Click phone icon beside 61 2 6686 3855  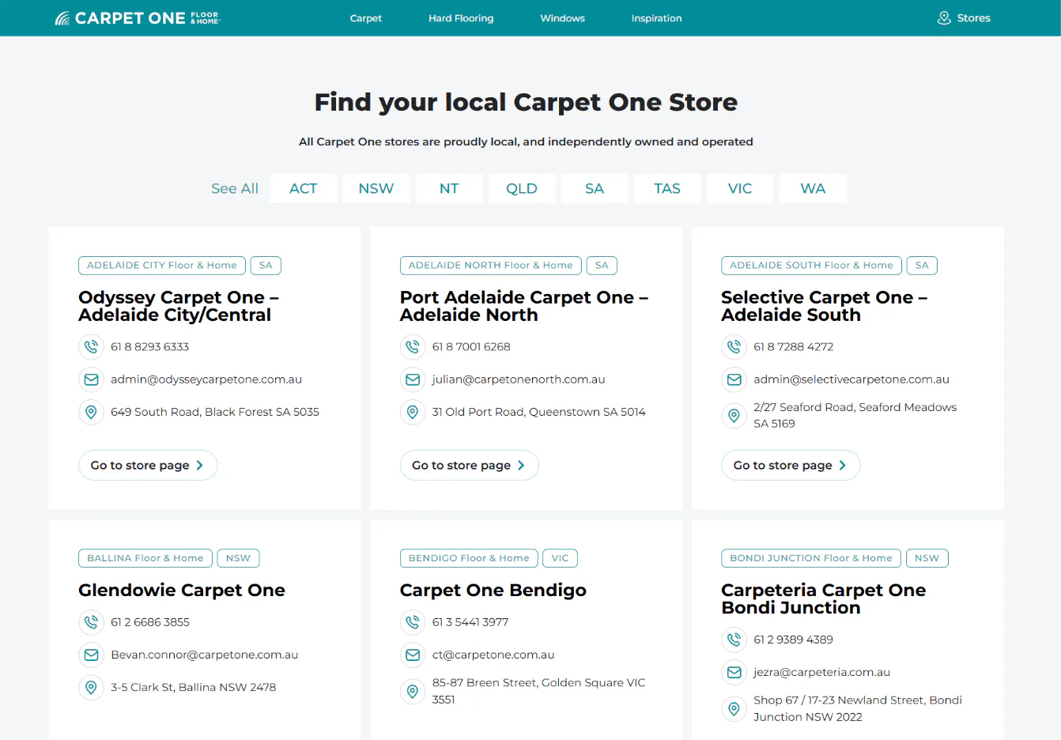click(x=91, y=622)
